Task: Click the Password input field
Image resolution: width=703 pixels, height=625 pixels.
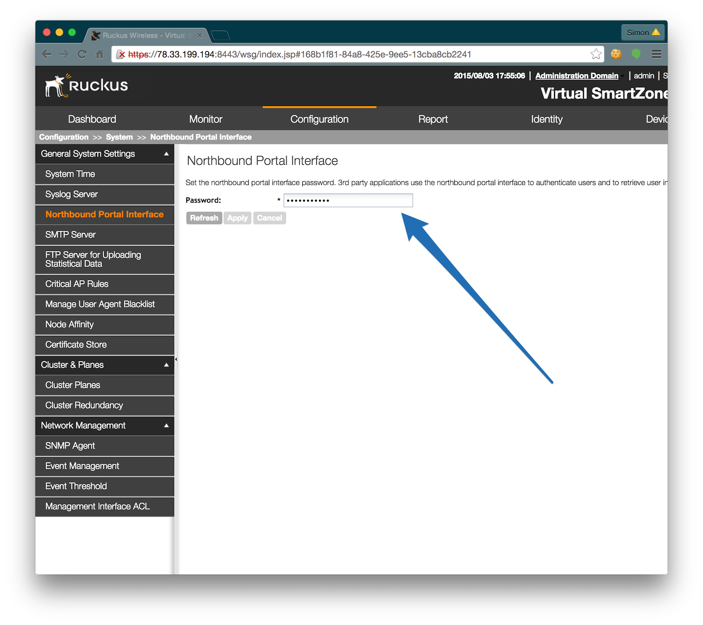Action: pos(348,200)
